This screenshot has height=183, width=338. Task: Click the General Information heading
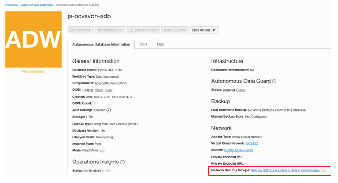tap(96, 61)
